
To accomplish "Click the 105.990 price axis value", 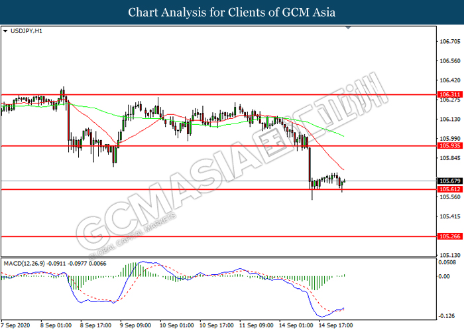I will [450, 139].
